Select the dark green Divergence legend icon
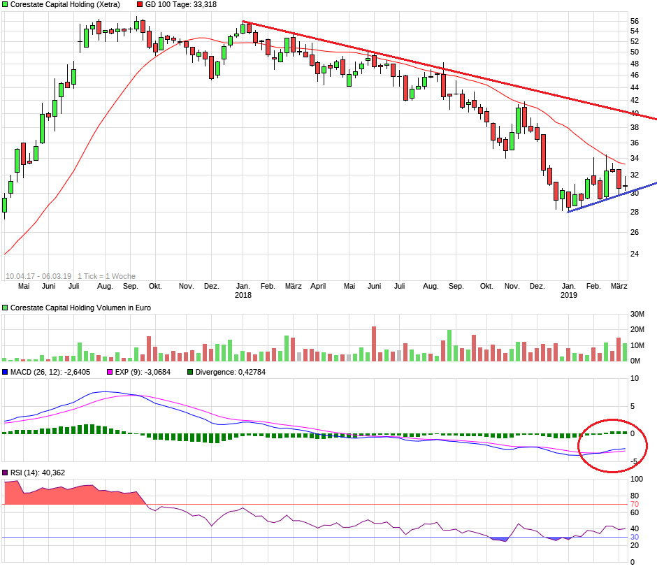This screenshot has height=569, width=657. (x=189, y=370)
